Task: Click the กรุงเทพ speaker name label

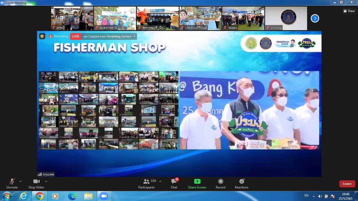Action: pos(48,174)
